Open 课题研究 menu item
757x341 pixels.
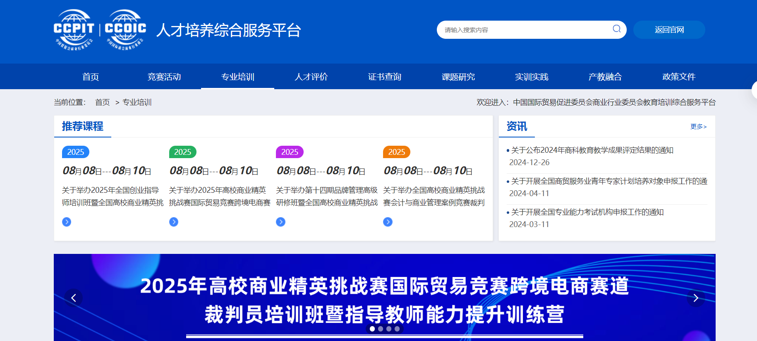click(458, 77)
